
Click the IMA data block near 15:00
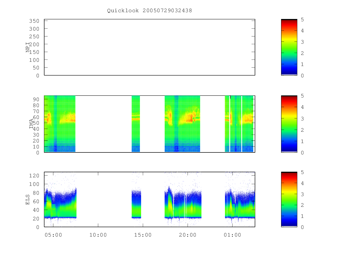[x=136, y=124]
